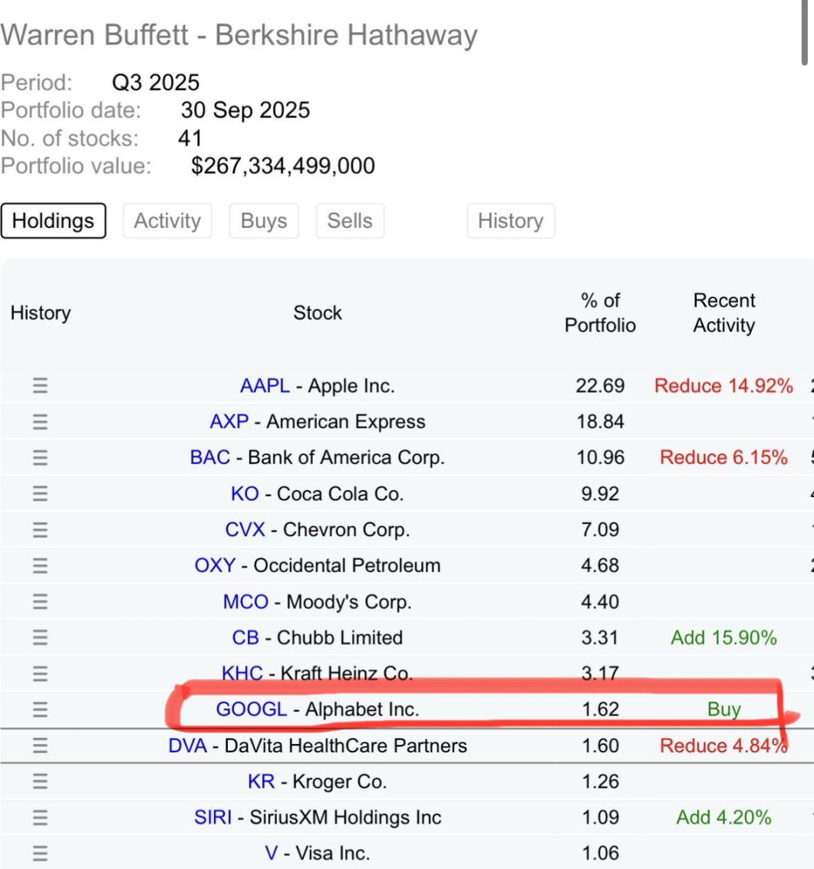Open history icon for Visa Inc. row

coord(40,853)
